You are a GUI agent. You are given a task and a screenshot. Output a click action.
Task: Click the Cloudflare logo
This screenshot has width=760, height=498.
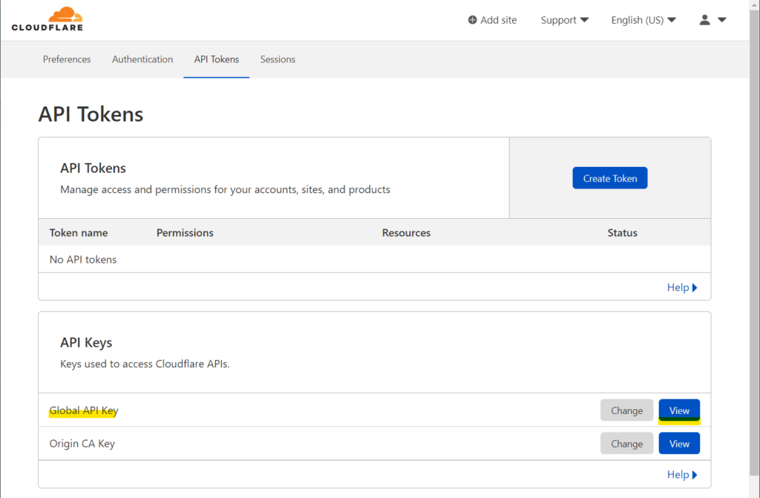47,19
